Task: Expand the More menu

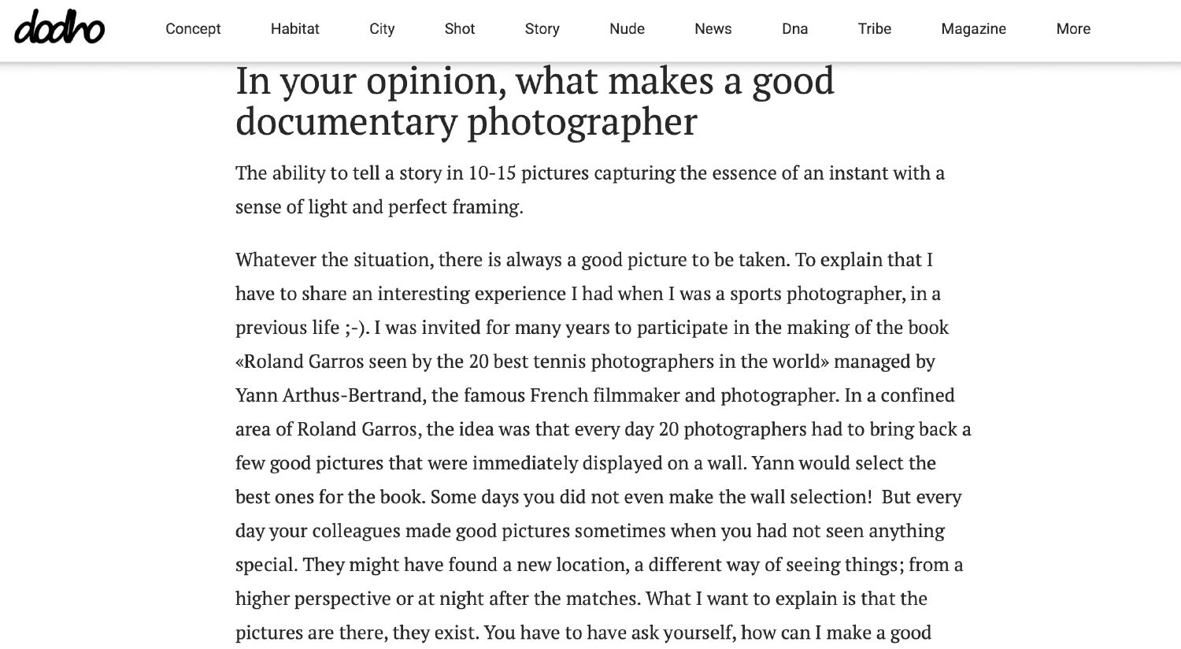Action: pos(1073,29)
